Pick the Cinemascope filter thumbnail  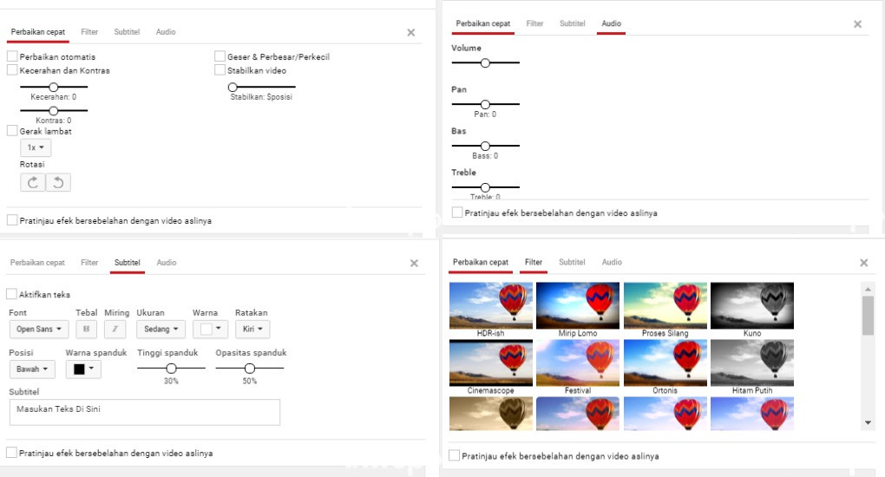point(491,363)
